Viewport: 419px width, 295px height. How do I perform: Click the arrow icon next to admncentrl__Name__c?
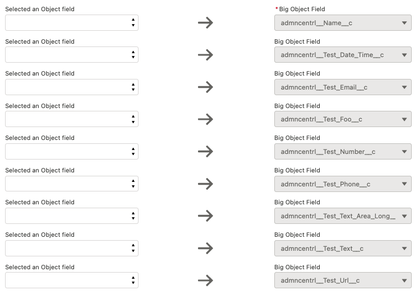(x=205, y=23)
